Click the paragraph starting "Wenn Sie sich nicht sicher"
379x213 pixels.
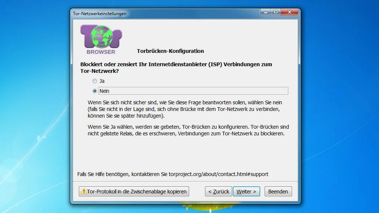click(x=185, y=109)
